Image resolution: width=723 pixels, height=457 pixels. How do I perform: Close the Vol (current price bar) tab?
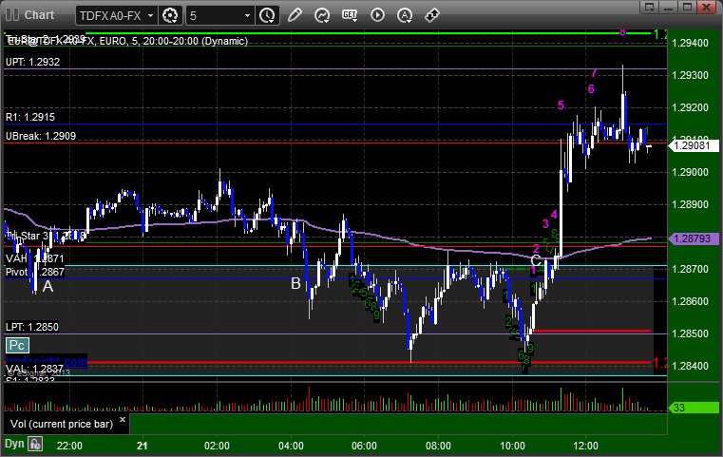123,420
